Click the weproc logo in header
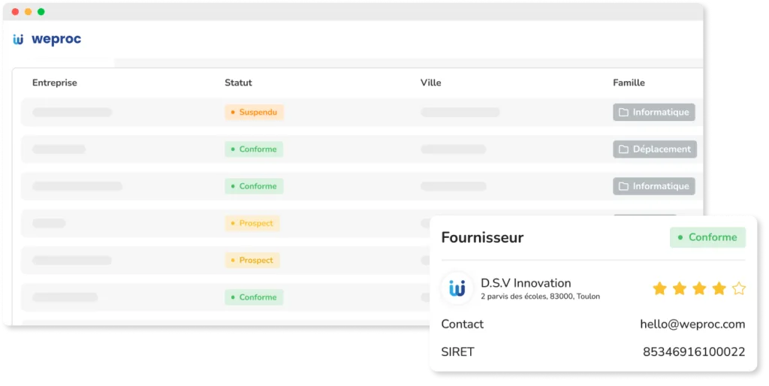769x386 pixels. 47,39
